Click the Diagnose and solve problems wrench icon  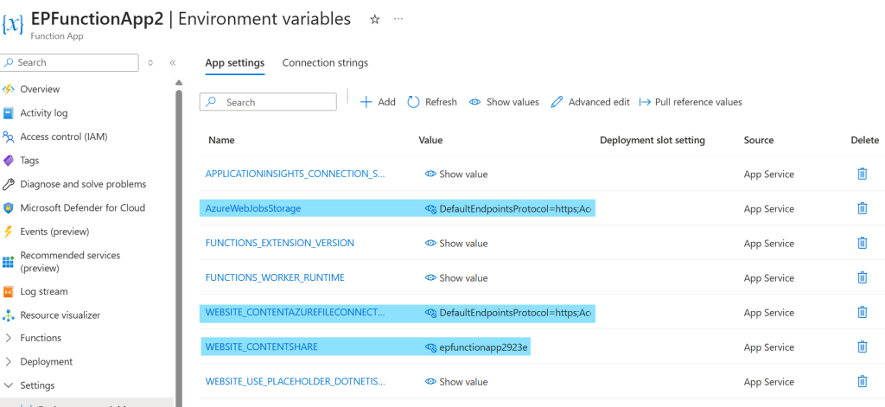[9, 184]
